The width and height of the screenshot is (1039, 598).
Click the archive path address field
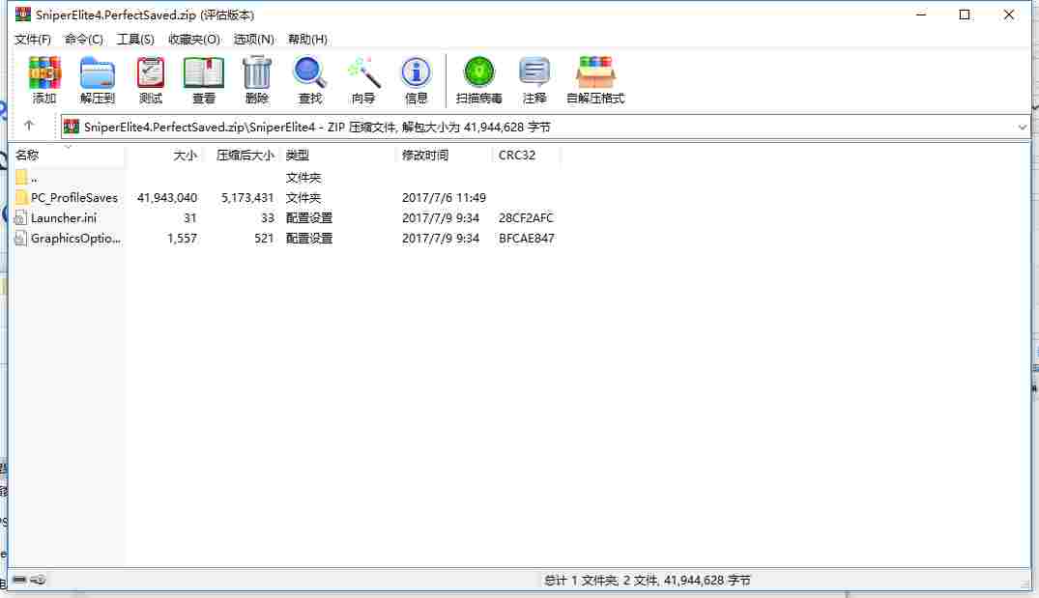point(545,128)
